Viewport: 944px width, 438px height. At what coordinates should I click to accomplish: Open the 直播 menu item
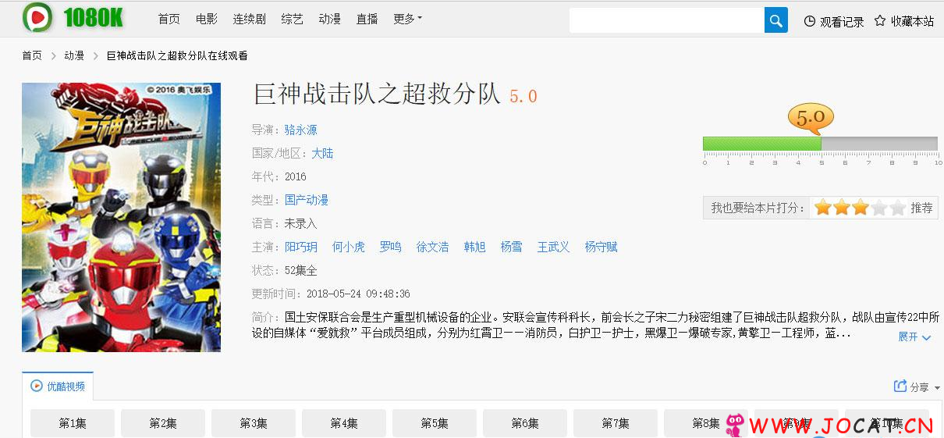point(367,19)
